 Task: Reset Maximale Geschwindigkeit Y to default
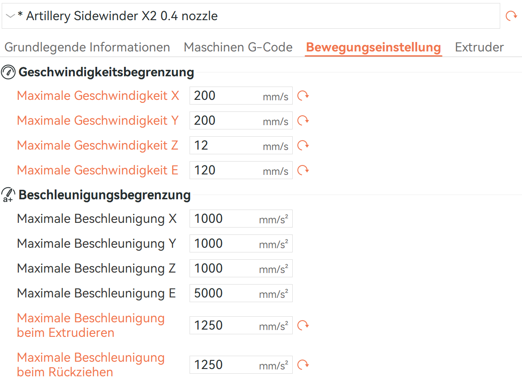point(303,120)
